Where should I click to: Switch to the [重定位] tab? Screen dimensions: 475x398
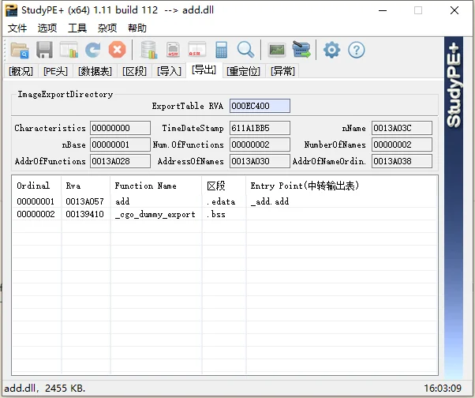[x=244, y=71]
